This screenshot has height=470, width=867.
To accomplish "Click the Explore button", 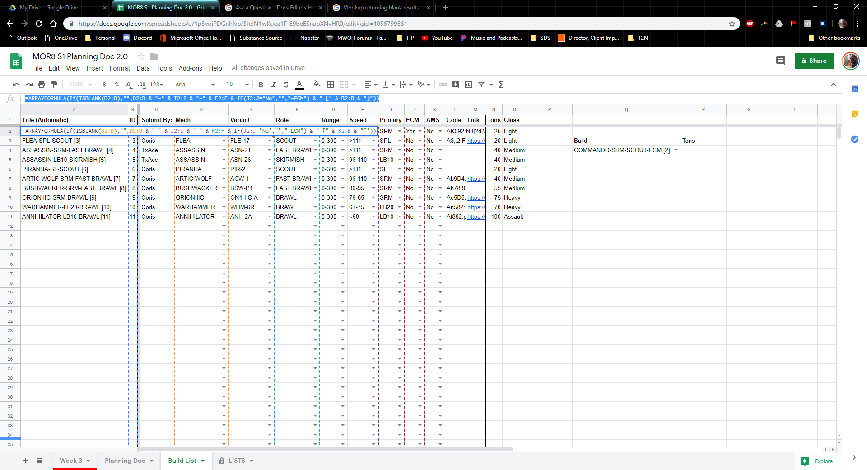I will pos(817,461).
